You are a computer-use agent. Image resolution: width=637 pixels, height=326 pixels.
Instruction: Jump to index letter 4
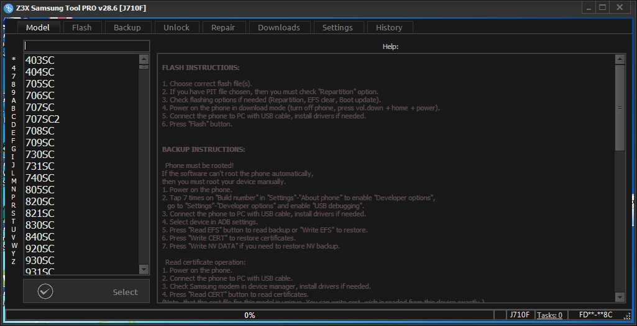click(x=14, y=68)
